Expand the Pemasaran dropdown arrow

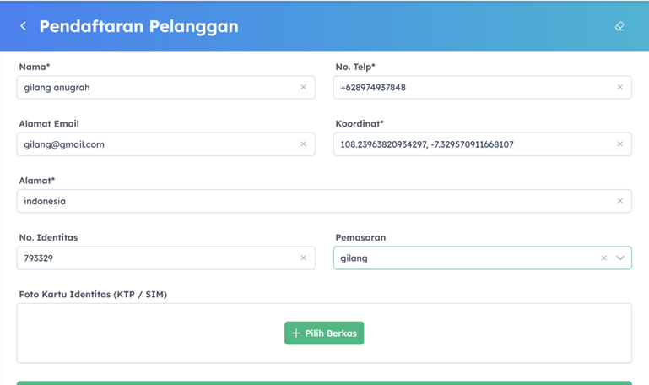(x=620, y=258)
